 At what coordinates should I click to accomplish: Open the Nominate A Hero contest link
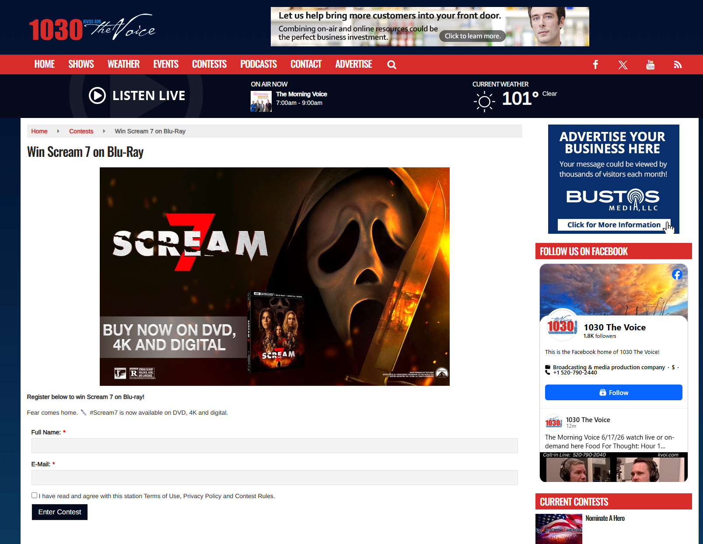[605, 518]
